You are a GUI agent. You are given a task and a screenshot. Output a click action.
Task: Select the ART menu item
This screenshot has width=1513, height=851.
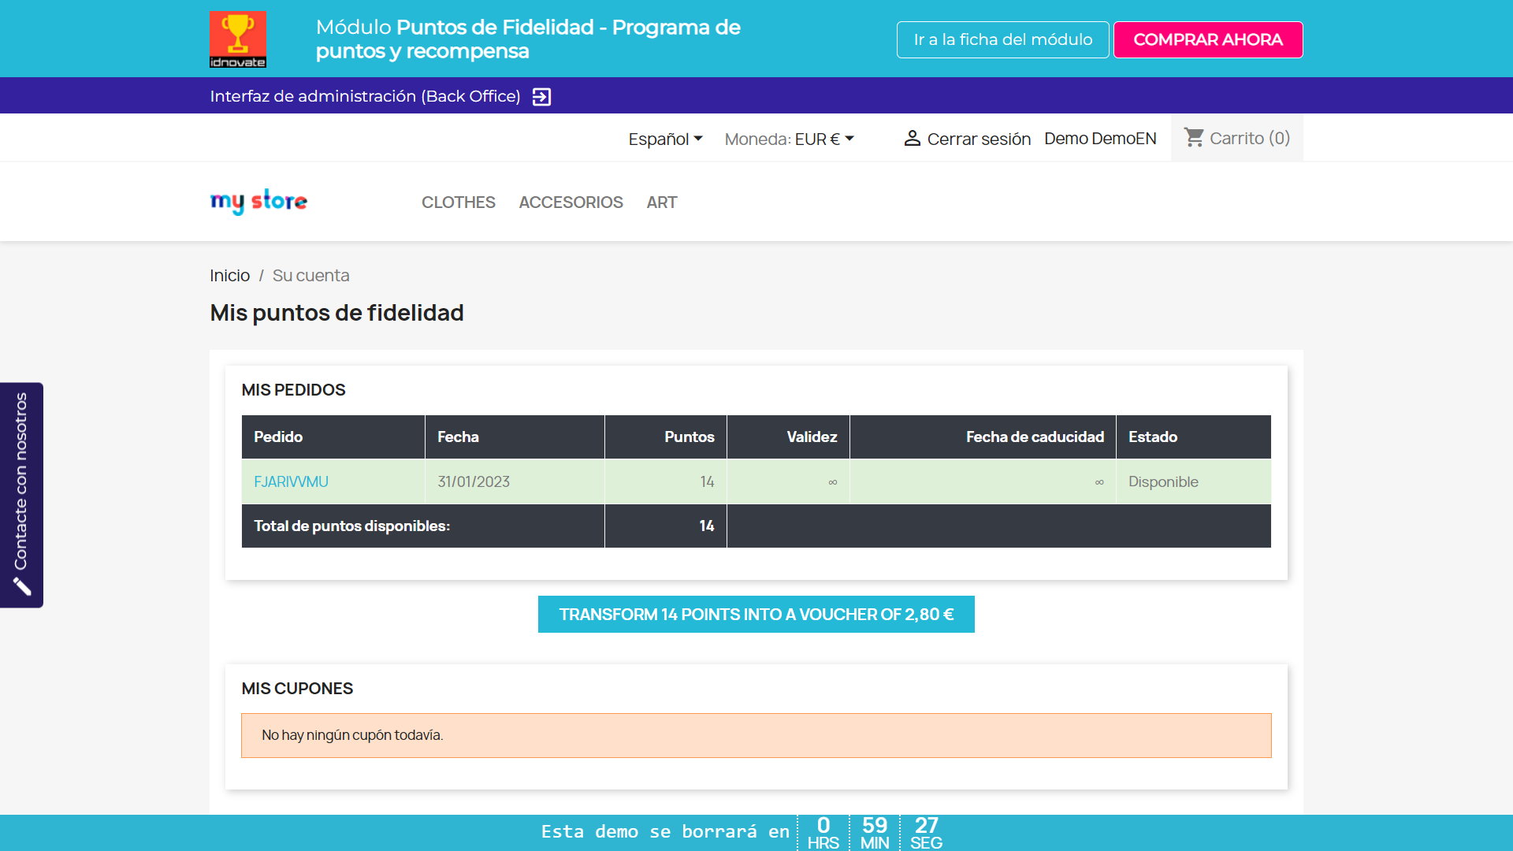pyautogui.click(x=661, y=203)
